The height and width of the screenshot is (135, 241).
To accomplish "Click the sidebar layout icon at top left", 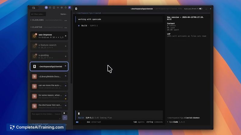I will tap(33, 8).
